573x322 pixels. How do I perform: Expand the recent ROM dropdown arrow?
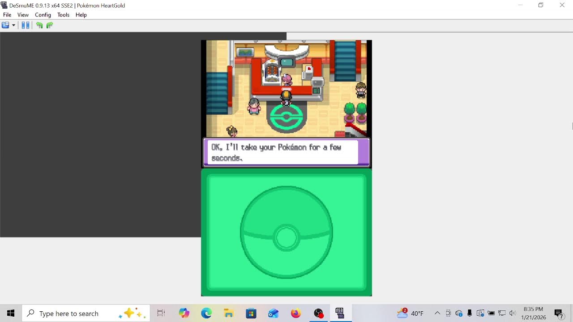14,25
